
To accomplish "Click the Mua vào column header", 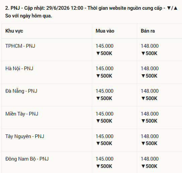I will click(x=105, y=31).
